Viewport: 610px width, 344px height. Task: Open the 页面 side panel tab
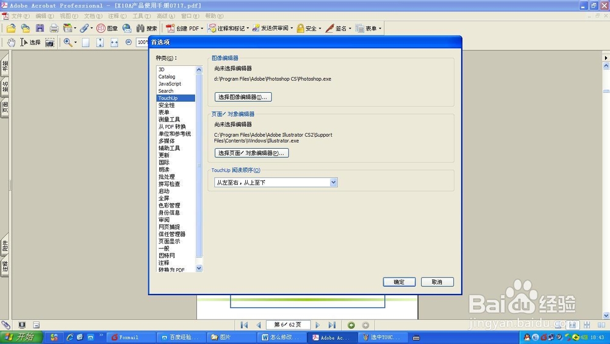[5, 107]
